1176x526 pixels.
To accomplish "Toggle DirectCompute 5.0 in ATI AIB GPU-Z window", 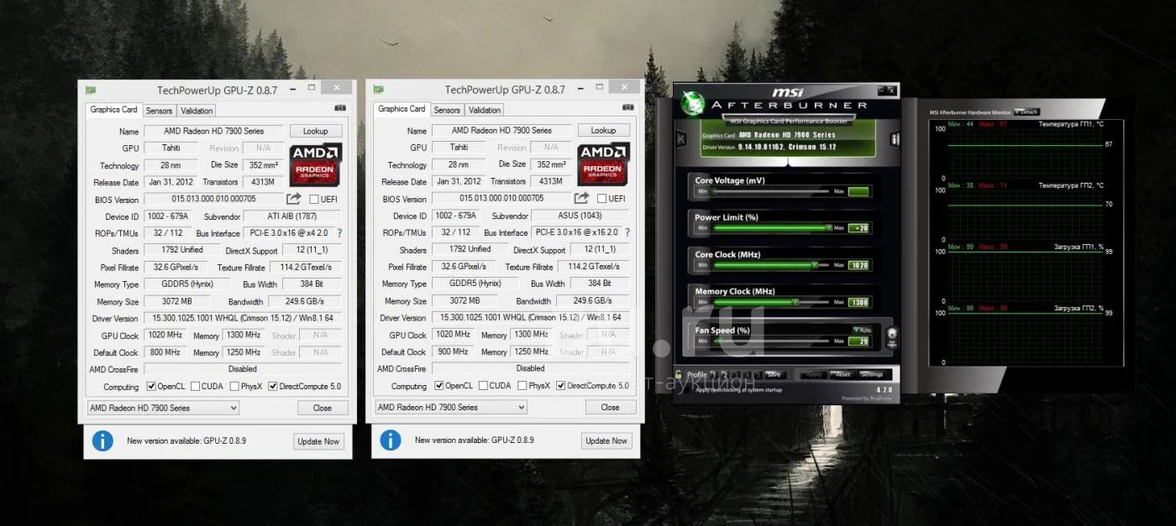I will (273, 387).
